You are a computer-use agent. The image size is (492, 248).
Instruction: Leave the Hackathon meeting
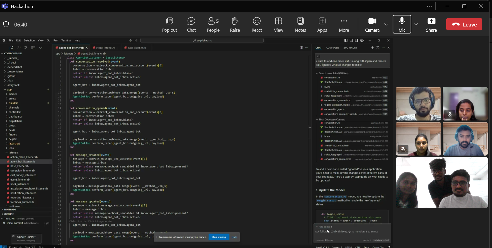464,24
